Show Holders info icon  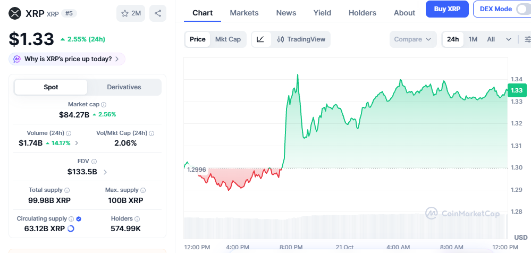click(x=137, y=219)
